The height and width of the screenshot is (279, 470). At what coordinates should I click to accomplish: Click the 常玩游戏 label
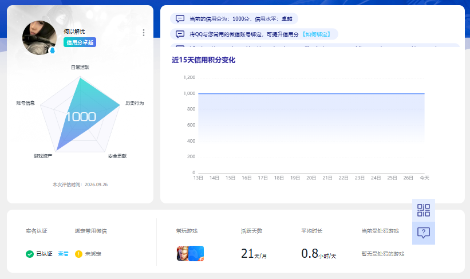point(187,231)
